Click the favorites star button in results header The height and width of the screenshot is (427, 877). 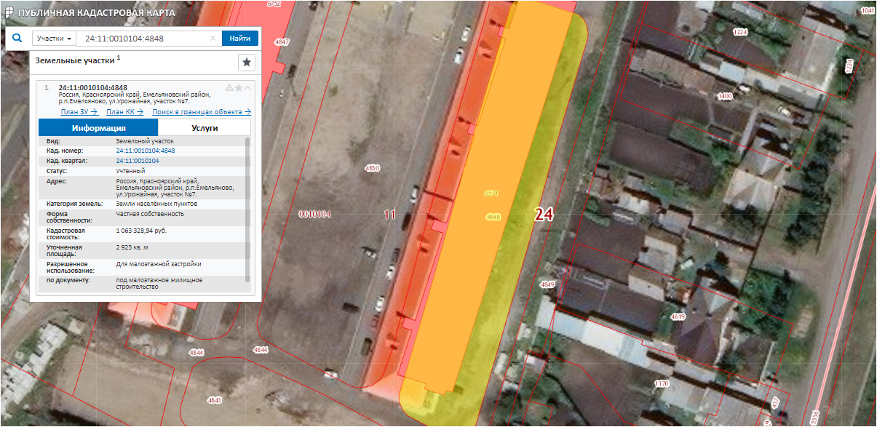coord(247,63)
